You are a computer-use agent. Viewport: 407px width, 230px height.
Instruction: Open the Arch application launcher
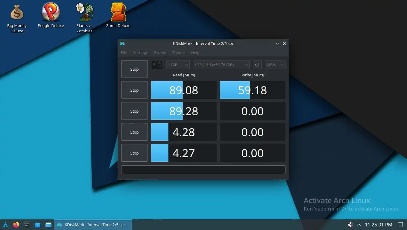point(5,225)
